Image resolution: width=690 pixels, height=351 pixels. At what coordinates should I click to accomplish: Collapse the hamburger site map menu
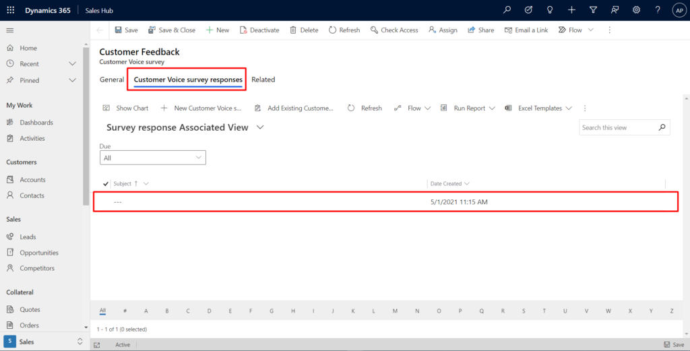pos(9,30)
